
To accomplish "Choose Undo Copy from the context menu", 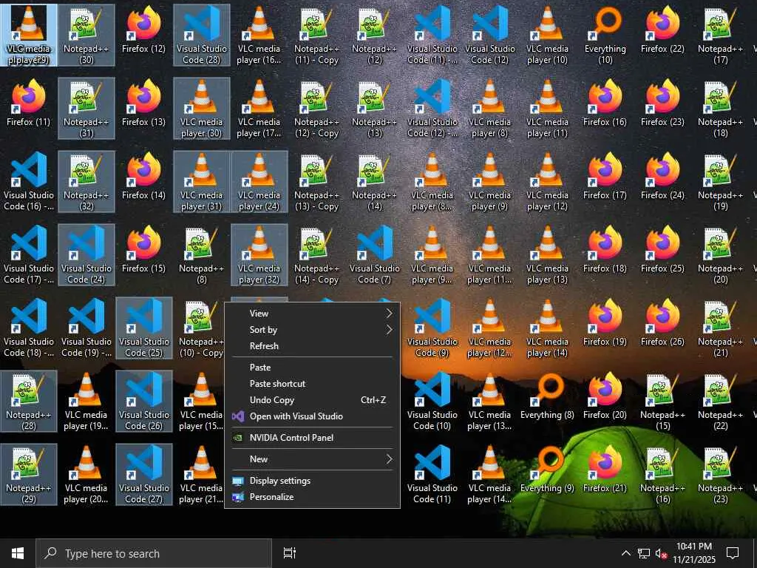I will point(313,400).
